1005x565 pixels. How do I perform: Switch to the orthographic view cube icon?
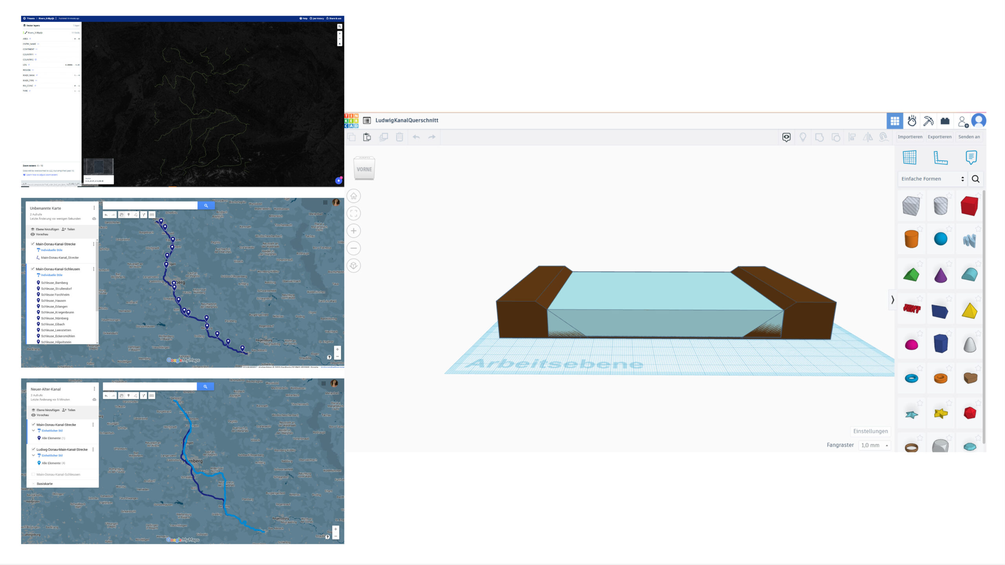353,266
